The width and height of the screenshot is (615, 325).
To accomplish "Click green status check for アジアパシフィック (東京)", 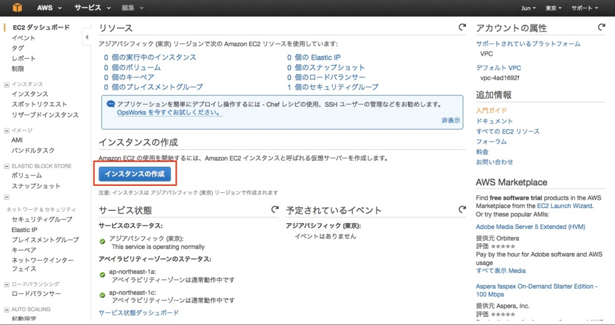I will 102,242.
